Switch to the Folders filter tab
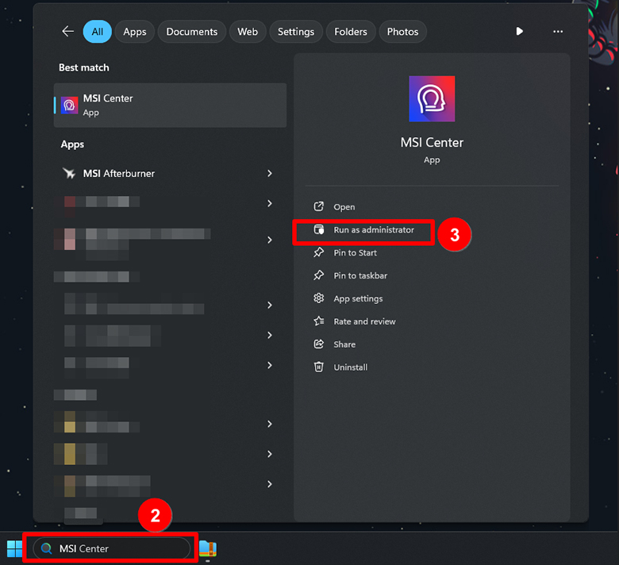619x565 pixels. click(351, 32)
